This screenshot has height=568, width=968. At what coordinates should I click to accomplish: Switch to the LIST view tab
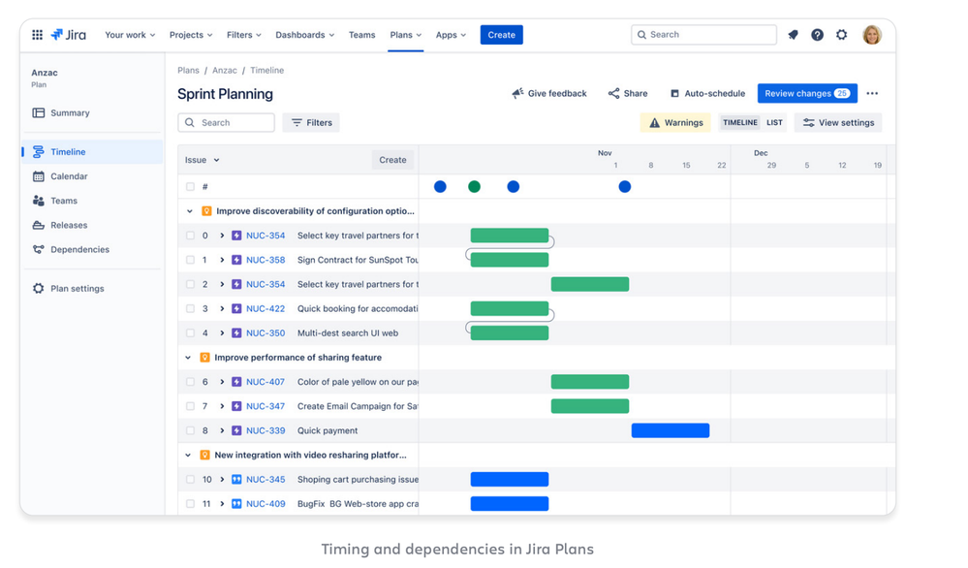pyautogui.click(x=774, y=123)
